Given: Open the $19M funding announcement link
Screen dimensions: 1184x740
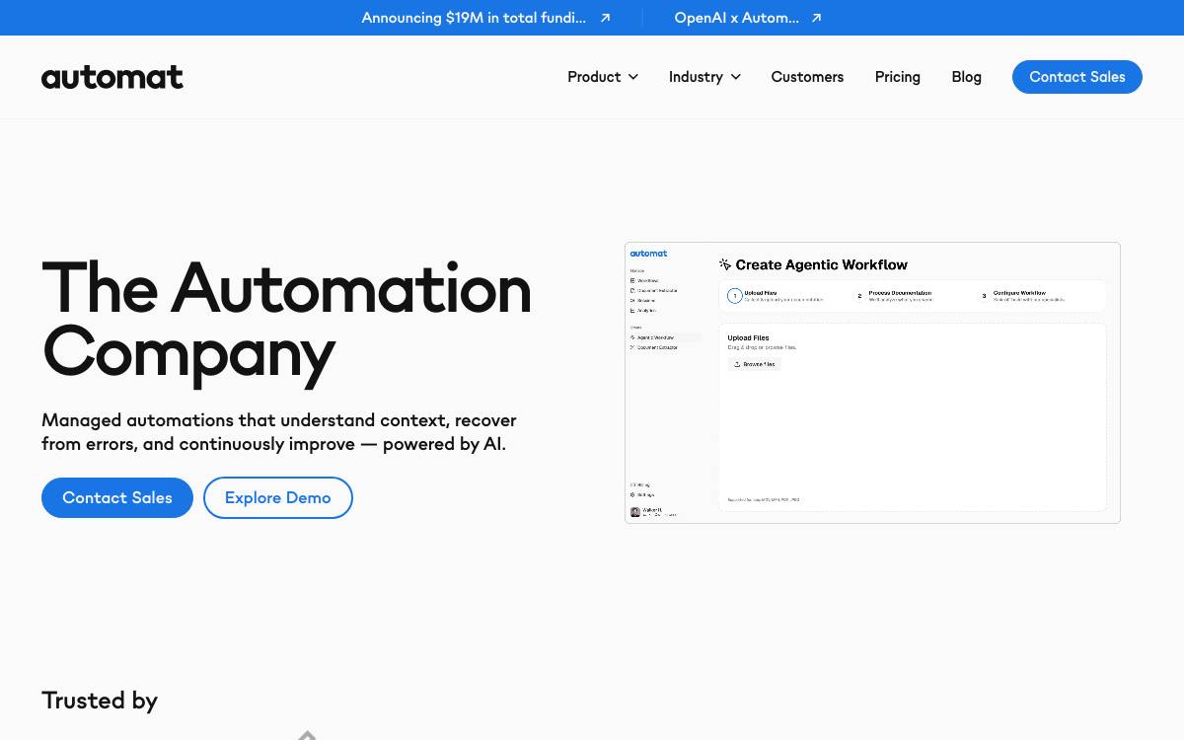Looking at the screenshot, I should coord(474,18).
